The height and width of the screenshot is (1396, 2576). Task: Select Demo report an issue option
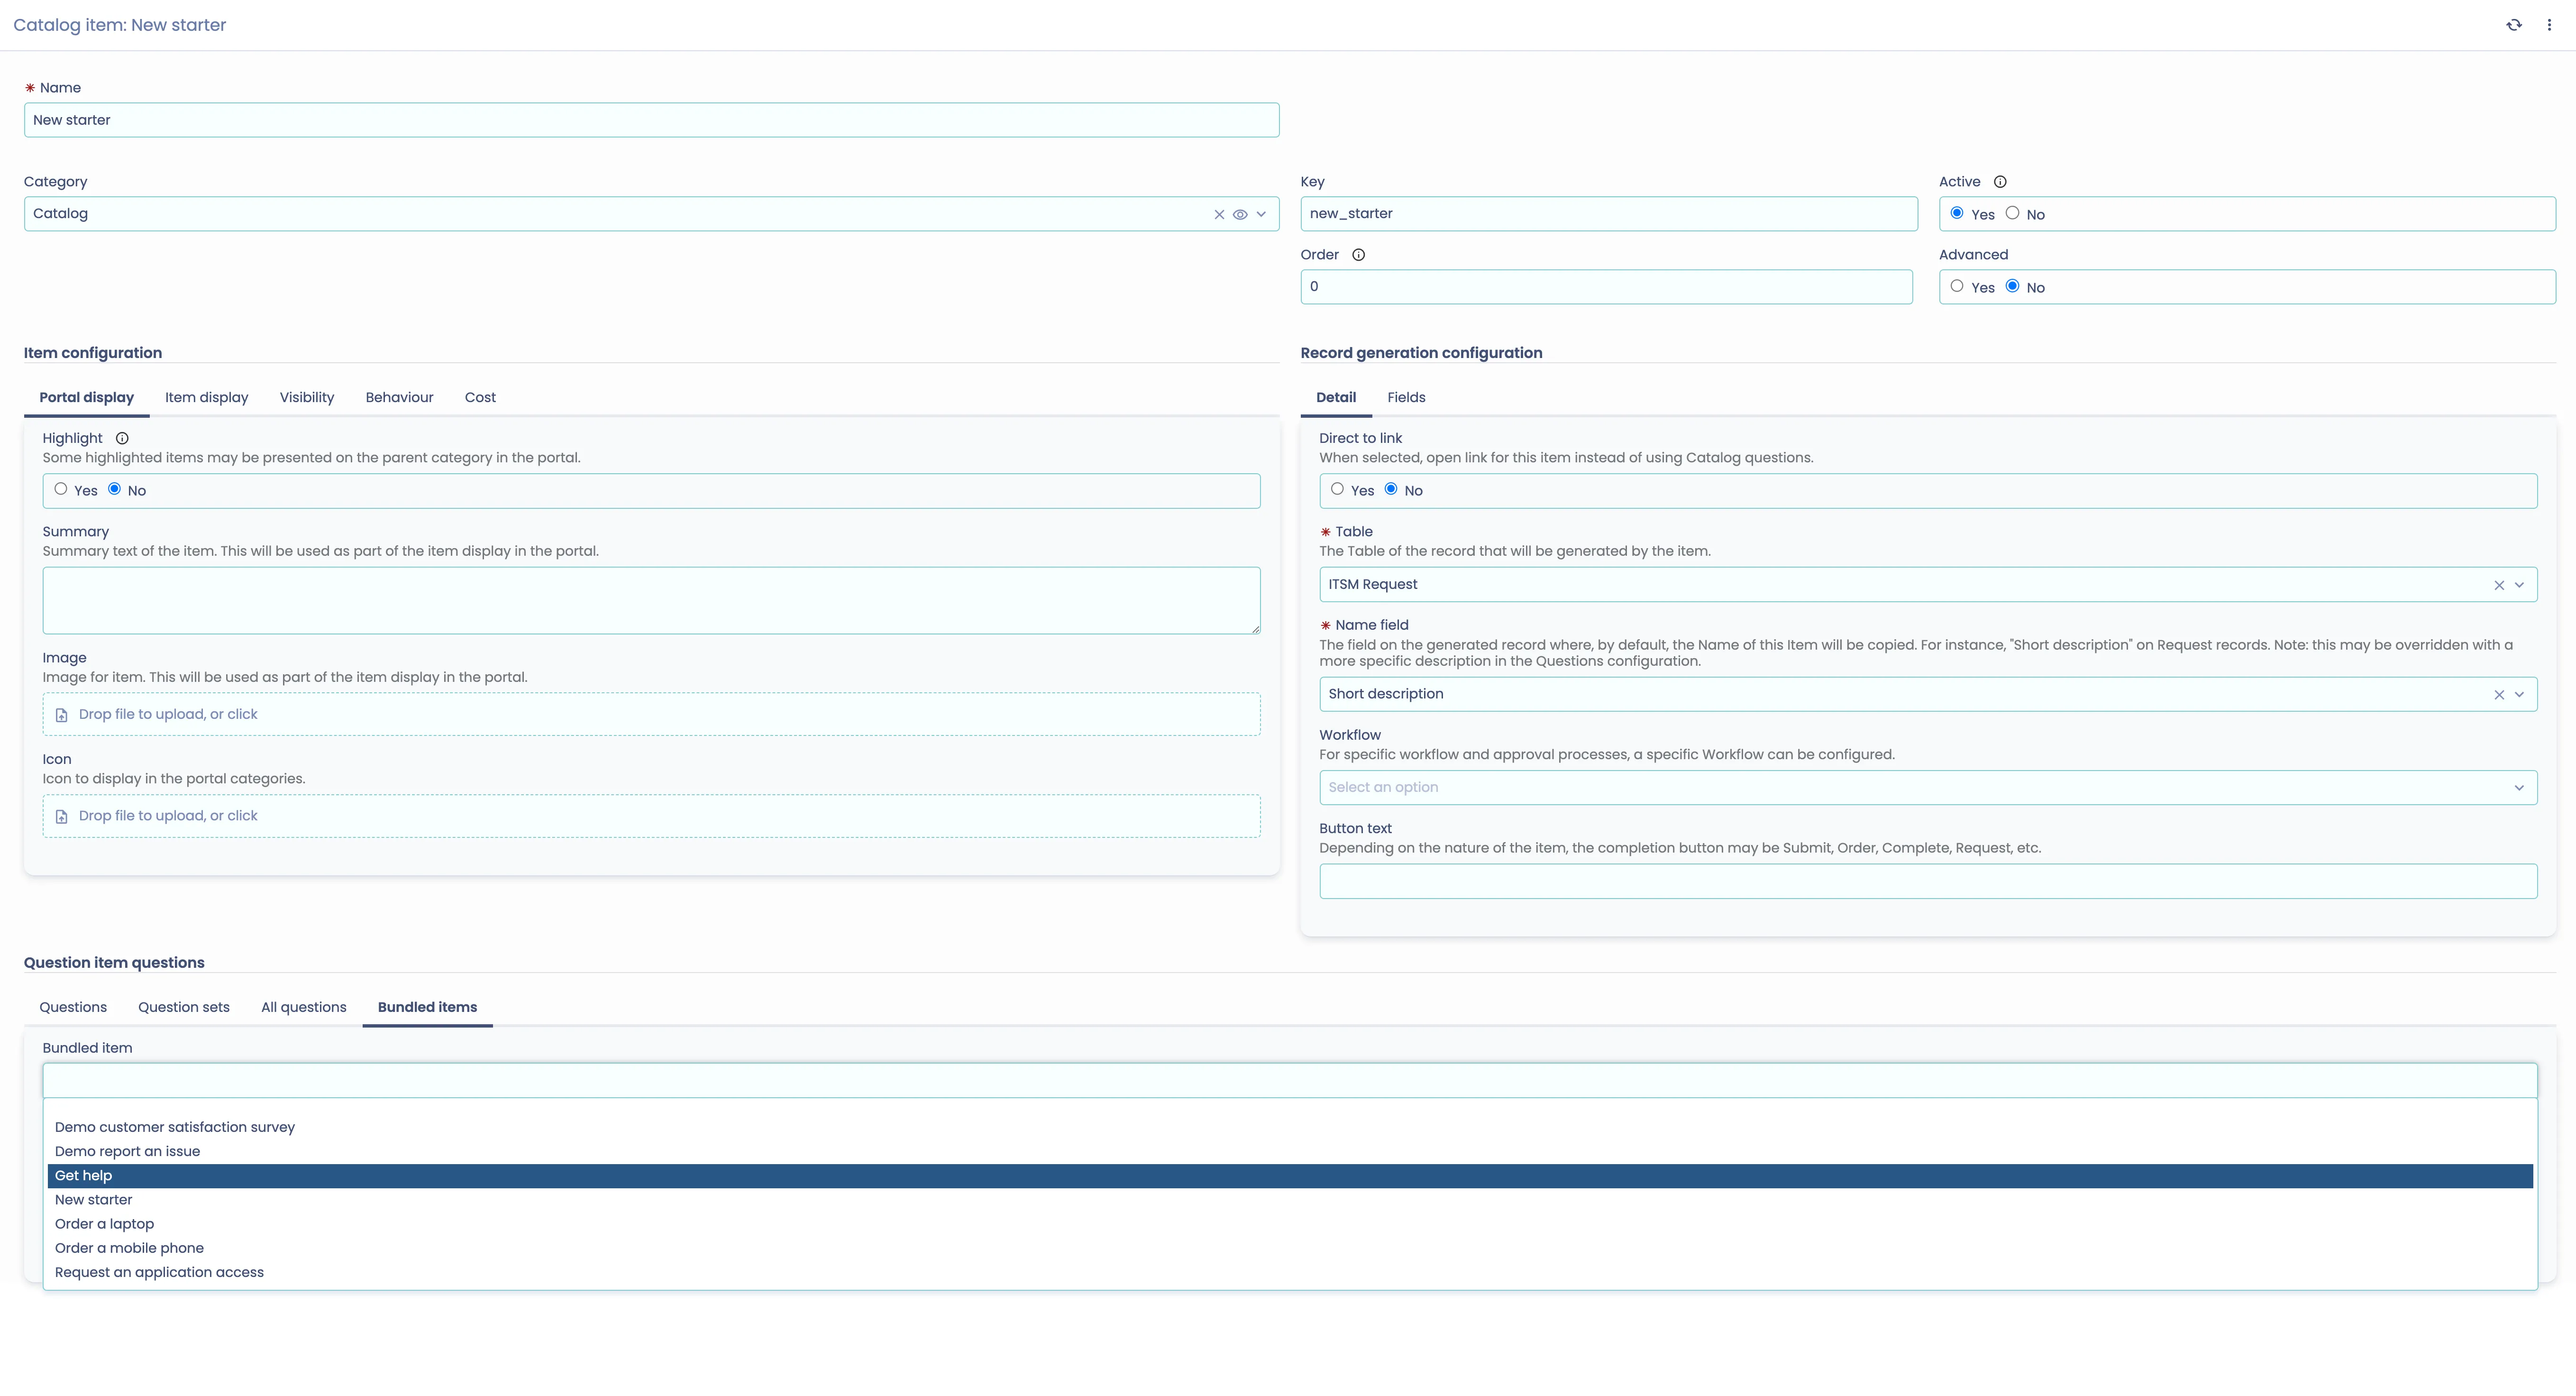pos(1290,1151)
